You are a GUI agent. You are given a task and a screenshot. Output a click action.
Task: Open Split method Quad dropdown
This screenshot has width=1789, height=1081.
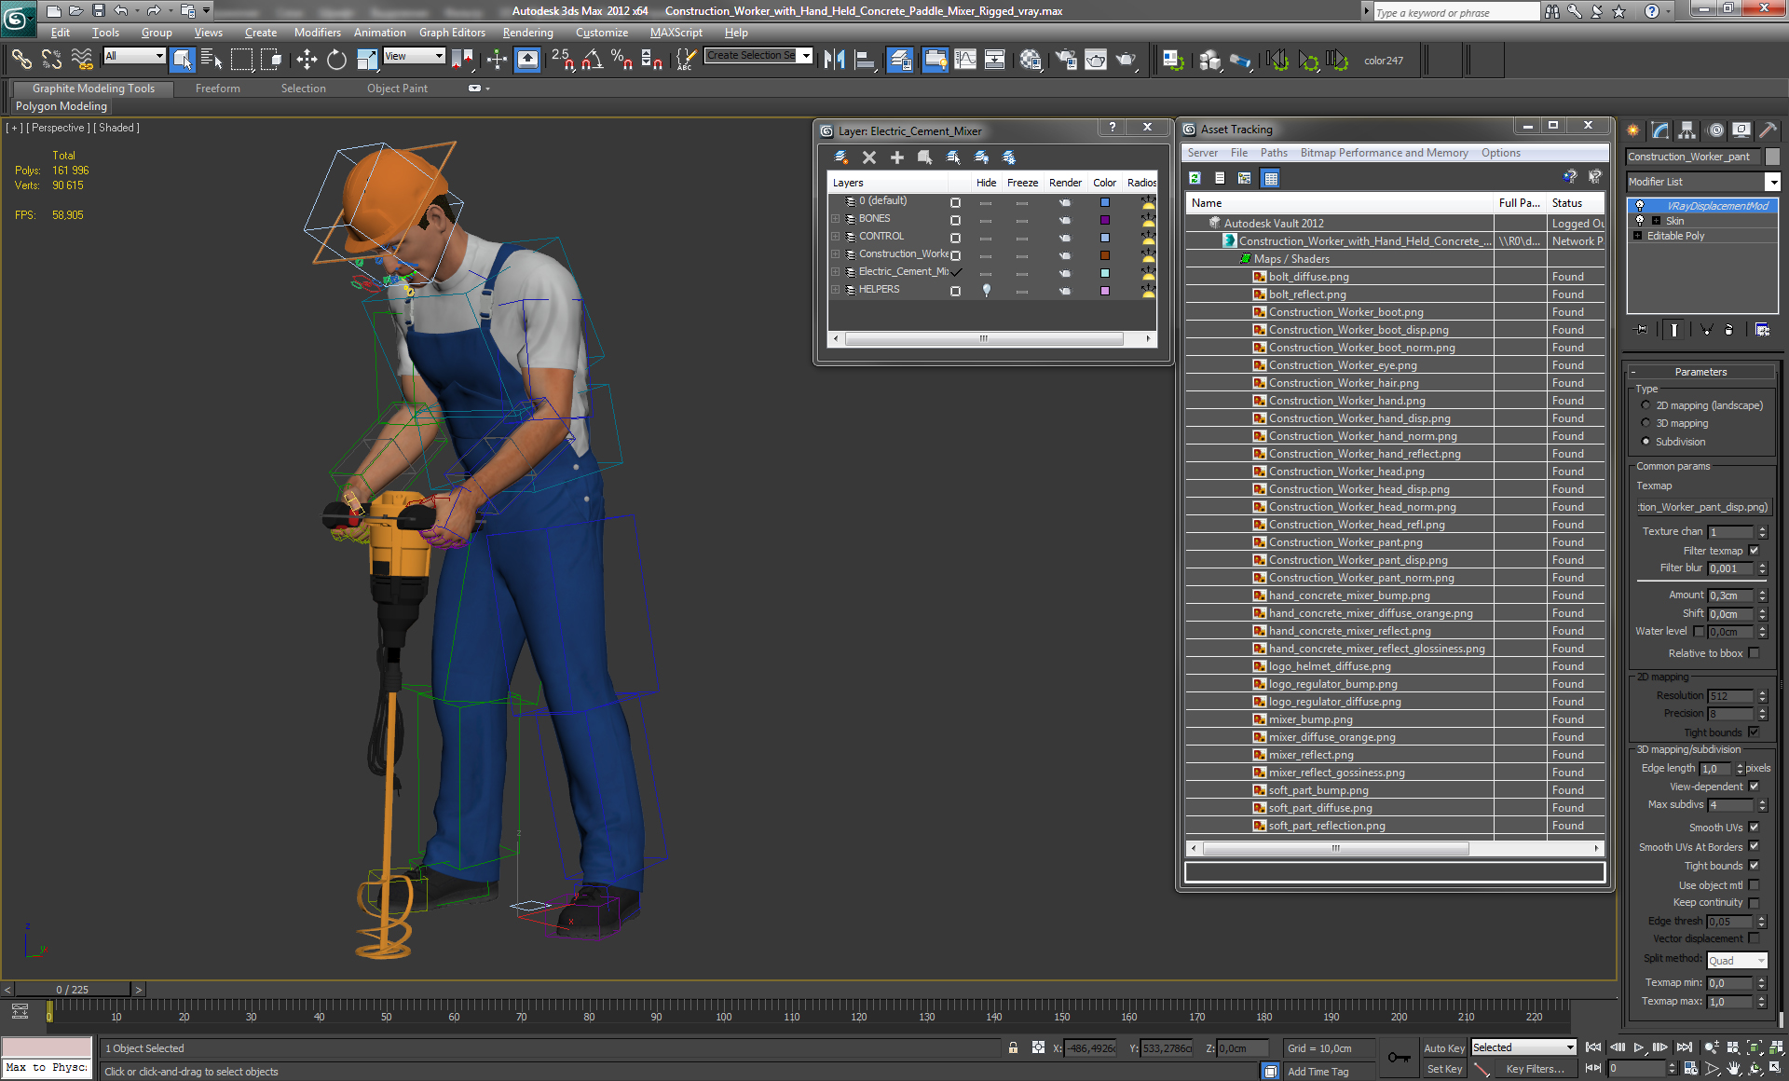1737,961
